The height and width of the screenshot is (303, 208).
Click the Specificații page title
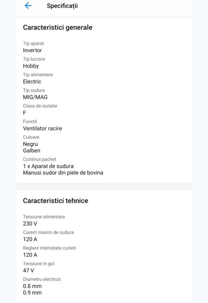click(62, 6)
